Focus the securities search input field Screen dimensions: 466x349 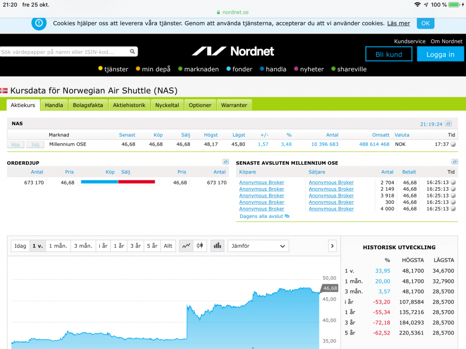click(x=64, y=52)
